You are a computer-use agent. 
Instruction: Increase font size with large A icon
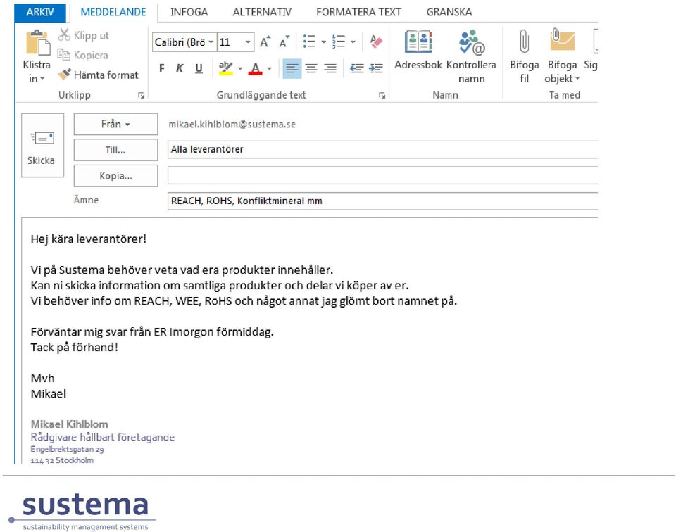coord(265,42)
